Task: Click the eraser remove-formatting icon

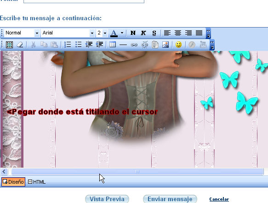Action: (20, 45)
